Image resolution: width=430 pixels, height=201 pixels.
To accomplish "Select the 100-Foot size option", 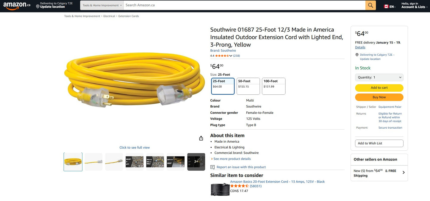I will coord(273,86).
